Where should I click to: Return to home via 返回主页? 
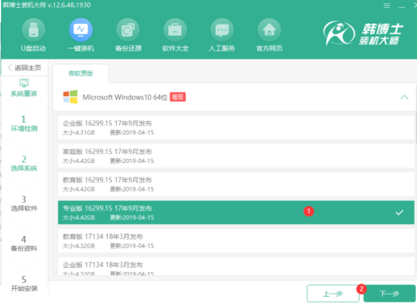tap(24, 68)
